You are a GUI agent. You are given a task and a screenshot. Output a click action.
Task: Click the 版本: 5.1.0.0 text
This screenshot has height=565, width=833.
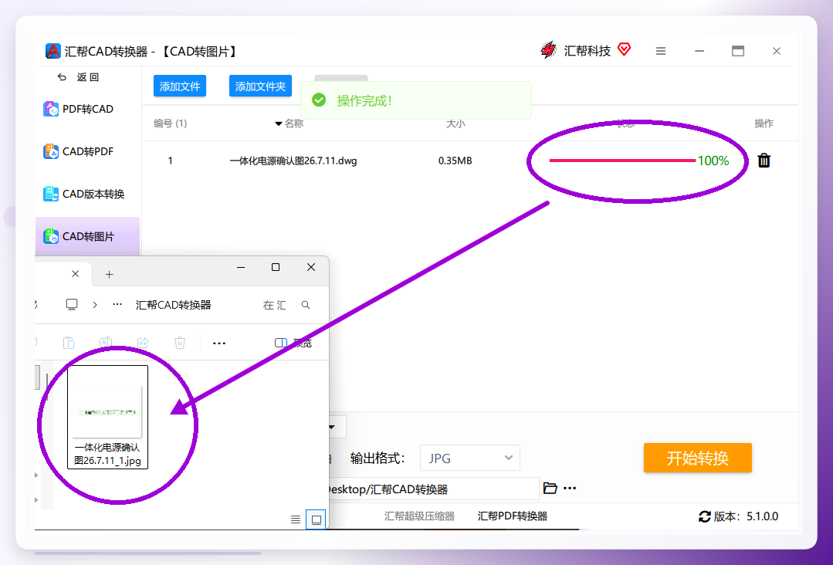pyautogui.click(x=746, y=516)
